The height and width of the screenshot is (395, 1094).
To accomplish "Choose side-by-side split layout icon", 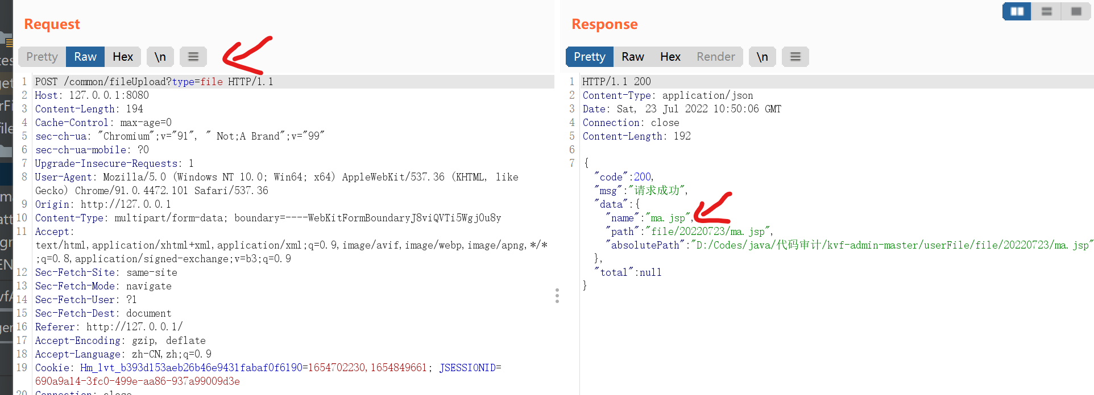I will click(1017, 11).
